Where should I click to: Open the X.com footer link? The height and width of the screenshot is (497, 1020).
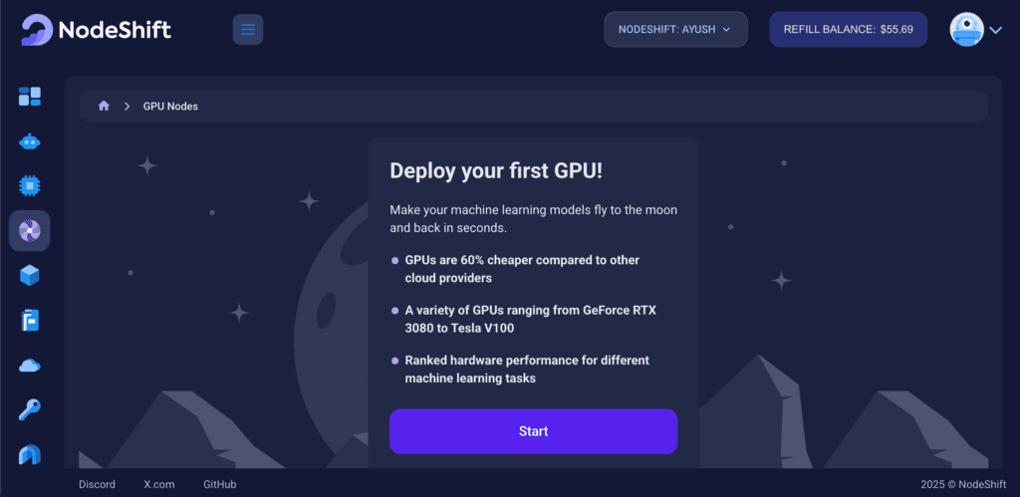pos(159,484)
